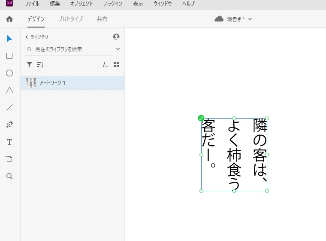Screen dimensions: 326x241
Task: Switch library to grid view
Action: click(116, 64)
